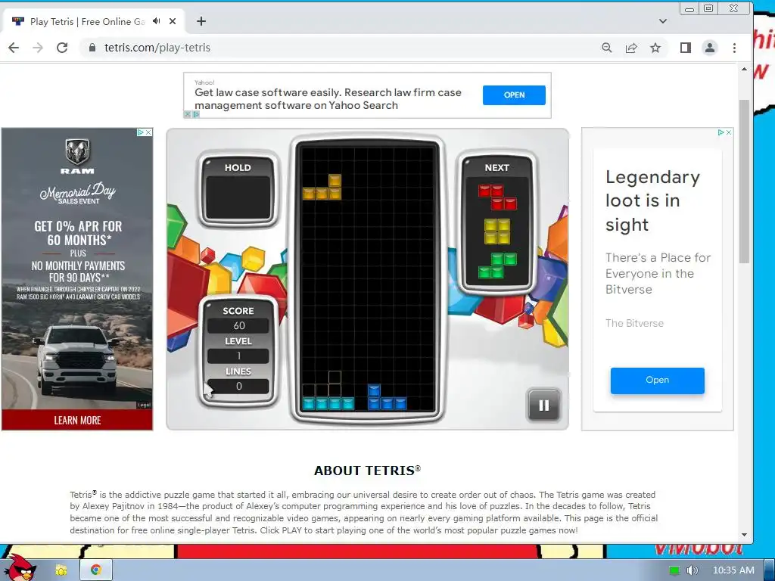775x581 pixels.
Task: Click the HOLD piece box
Action: [x=238, y=197]
